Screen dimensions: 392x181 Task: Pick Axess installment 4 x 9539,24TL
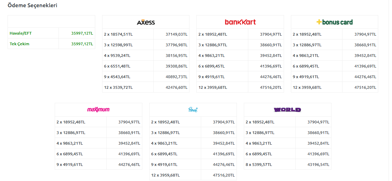coord(117,56)
